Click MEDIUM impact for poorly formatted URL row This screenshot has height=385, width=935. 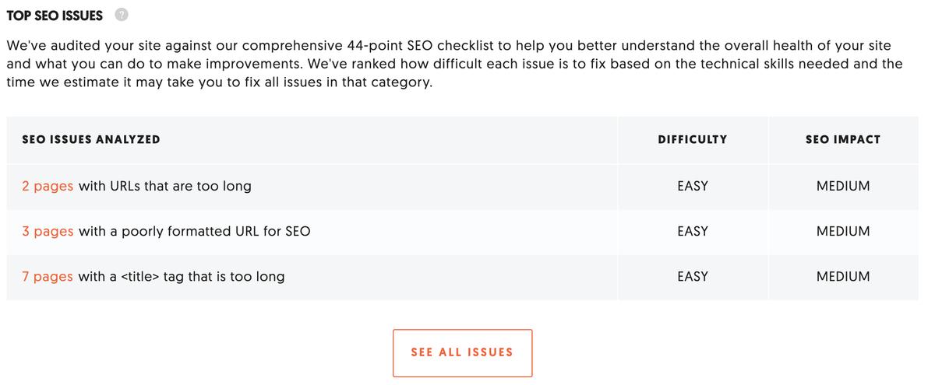tap(842, 232)
